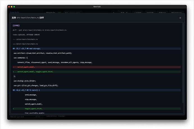Select the hunk header for fn main()
The image size is (194, 129).
(26, 90)
